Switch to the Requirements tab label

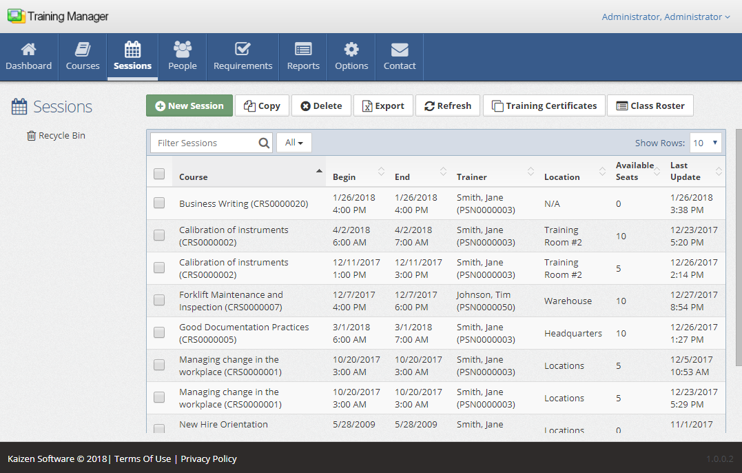point(243,66)
